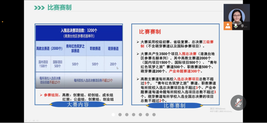Open the speaker's circular avatar photo

coord(237,15)
